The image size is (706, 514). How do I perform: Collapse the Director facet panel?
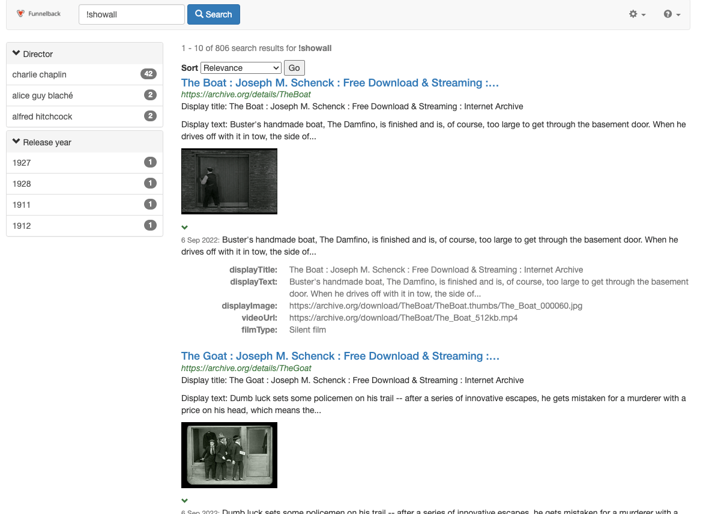pyautogui.click(x=33, y=54)
